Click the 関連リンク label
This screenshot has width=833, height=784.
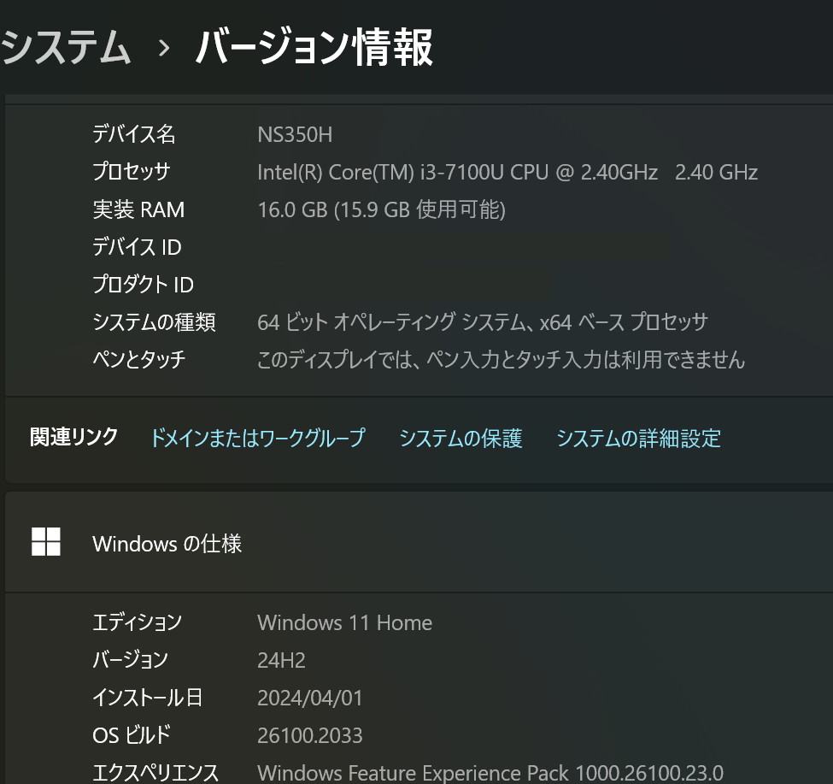73,437
